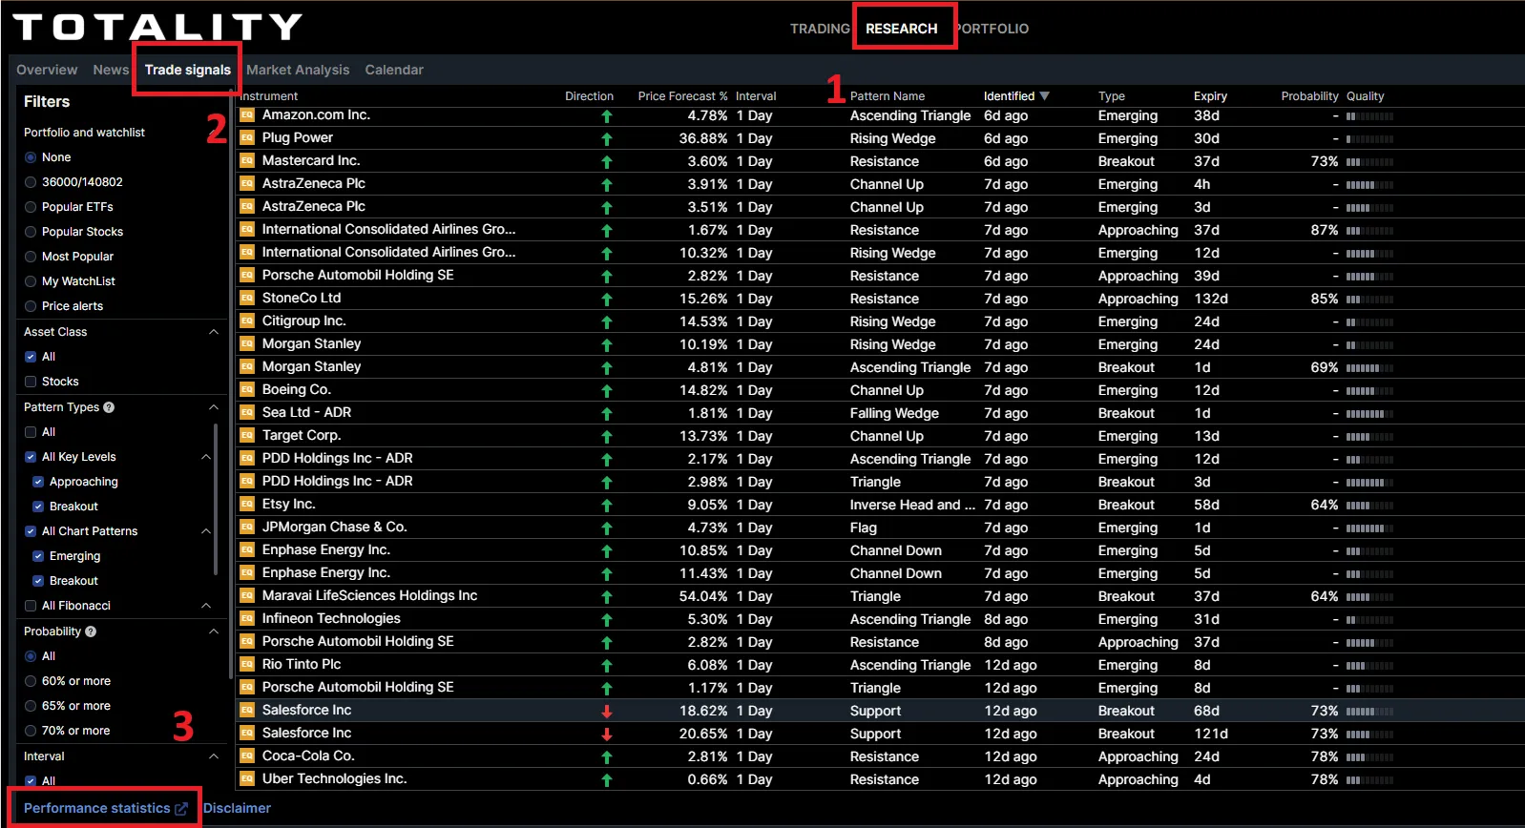Collapse the All Chart Patterns group
The image size is (1525, 828).
coord(206,531)
